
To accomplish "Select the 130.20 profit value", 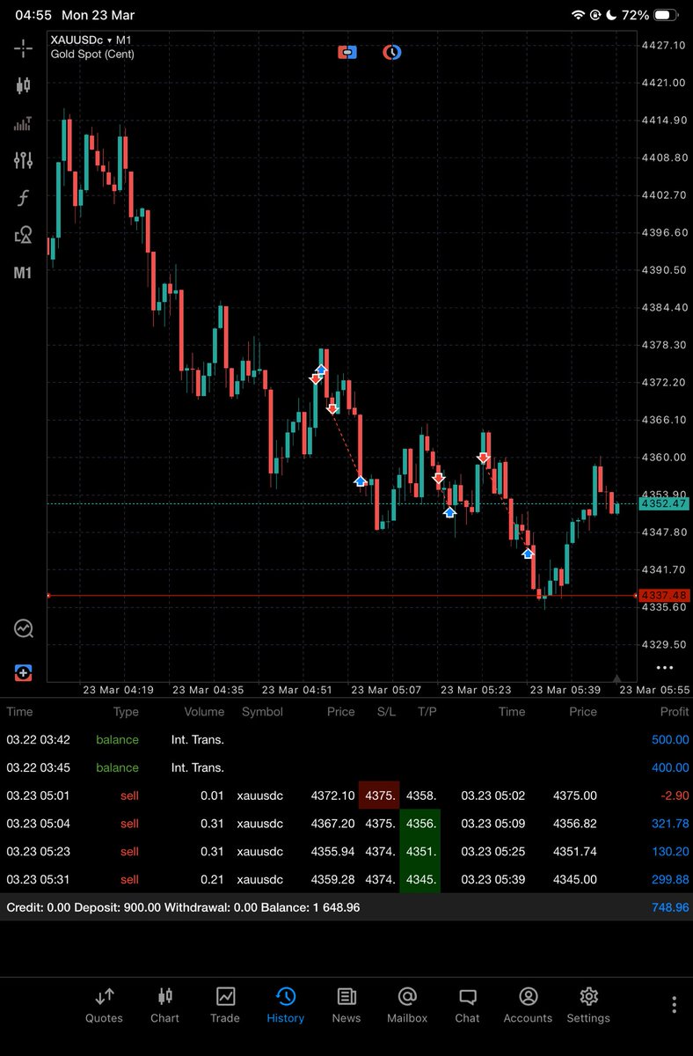I will point(670,852).
